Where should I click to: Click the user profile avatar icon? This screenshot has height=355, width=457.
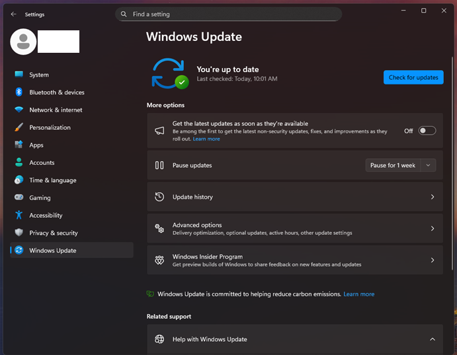(x=23, y=42)
